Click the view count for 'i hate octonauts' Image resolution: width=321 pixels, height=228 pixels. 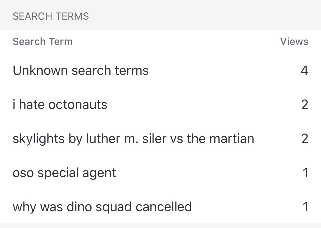point(305,105)
